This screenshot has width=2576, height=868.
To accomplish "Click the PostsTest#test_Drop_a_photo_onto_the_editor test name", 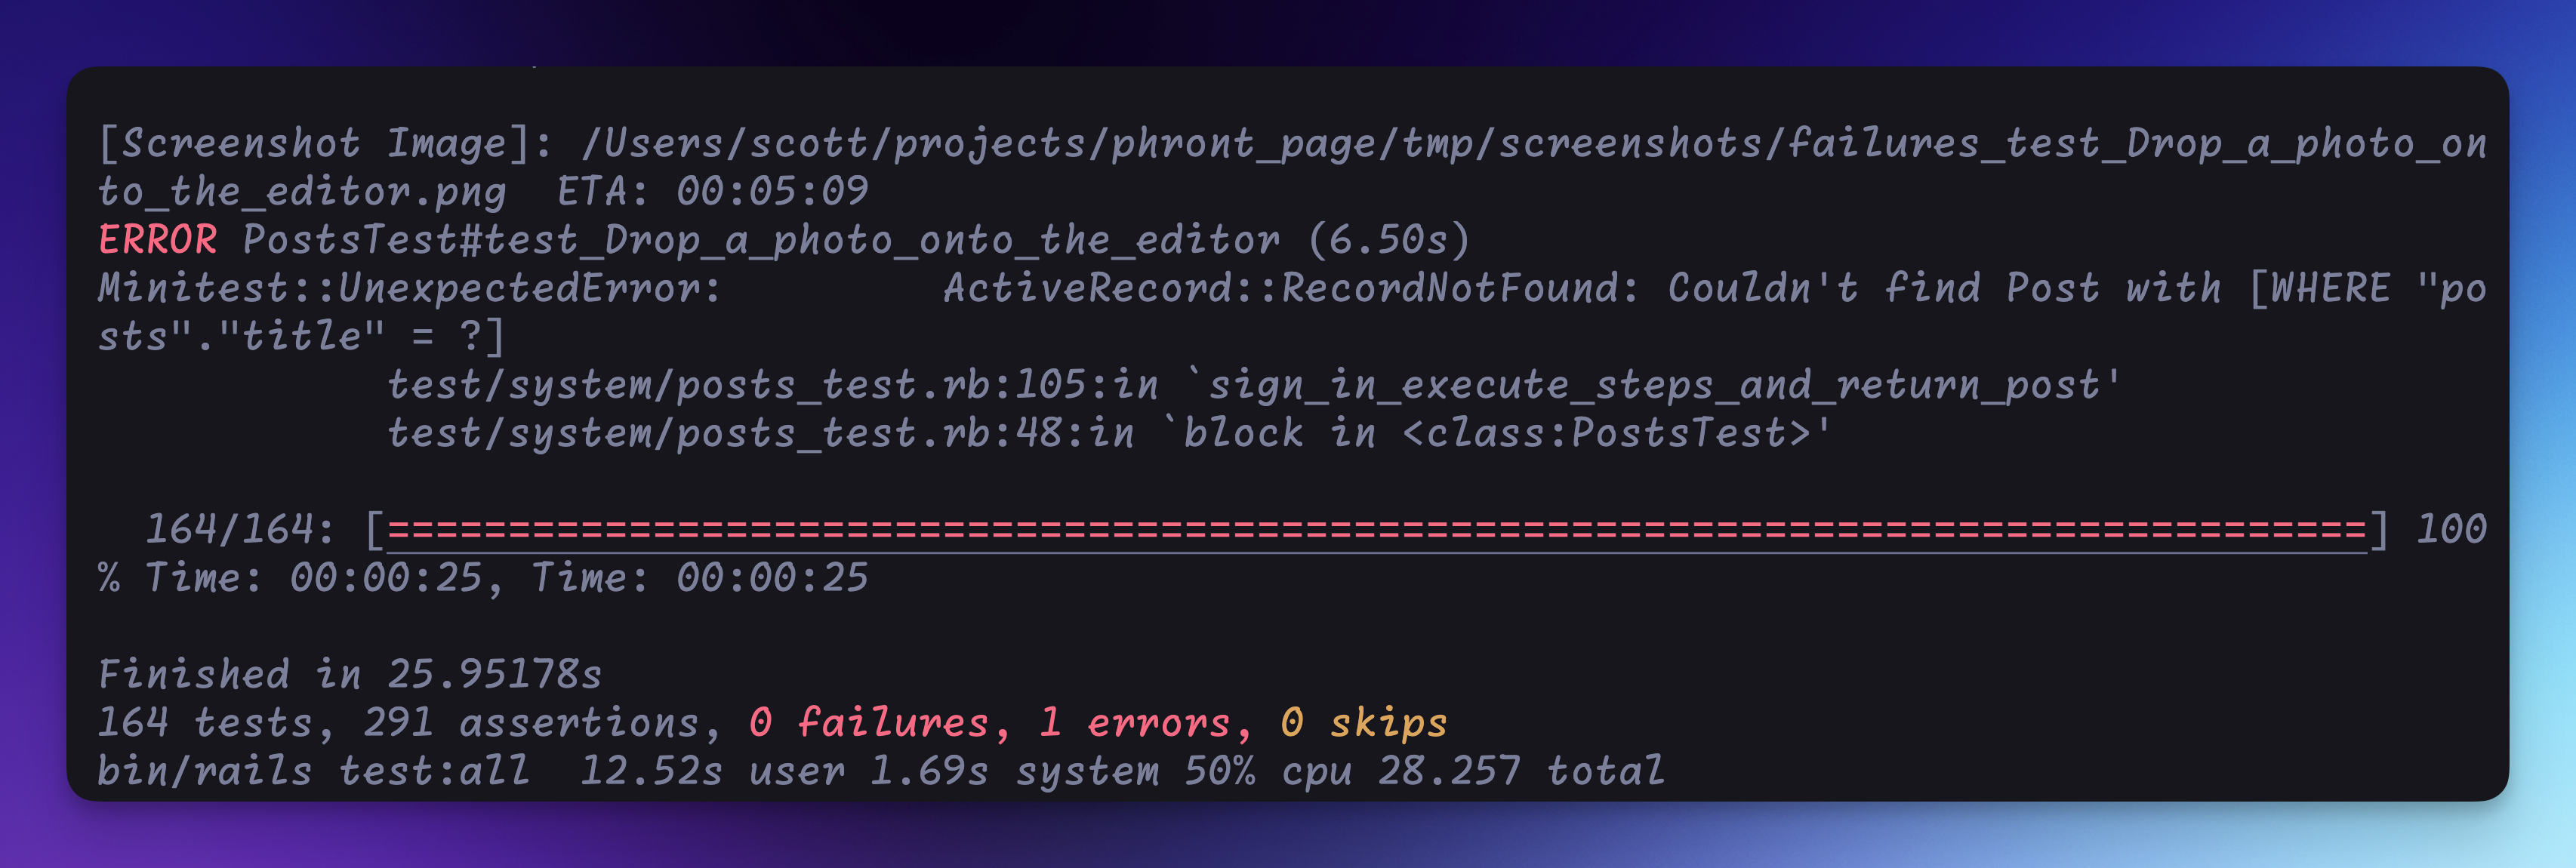I will coord(761,240).
